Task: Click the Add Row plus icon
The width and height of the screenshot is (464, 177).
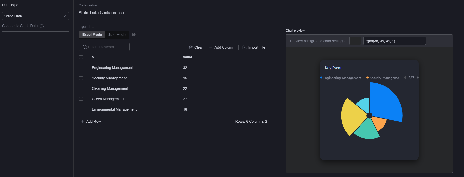Action: point(82,121)
